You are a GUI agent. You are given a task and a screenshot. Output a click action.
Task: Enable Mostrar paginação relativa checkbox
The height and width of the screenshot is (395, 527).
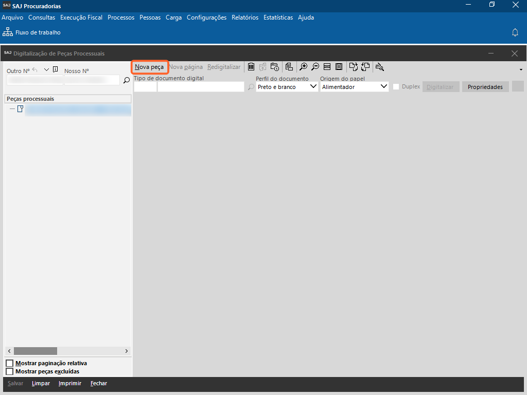(9, 363)
